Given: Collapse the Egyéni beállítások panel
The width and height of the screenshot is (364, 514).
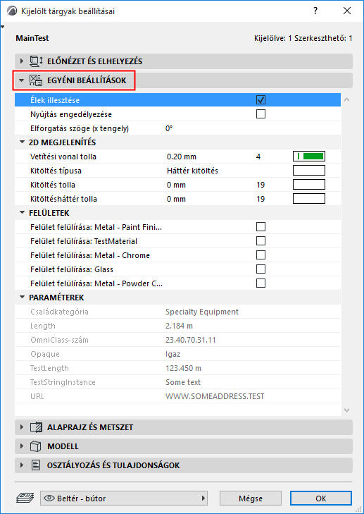Looking at the screenshot, I should [22, 80].
